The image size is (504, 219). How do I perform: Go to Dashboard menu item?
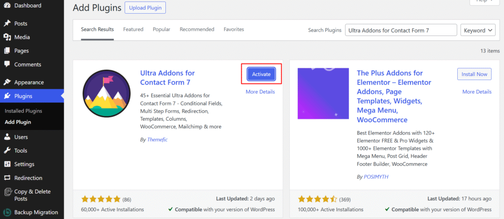point(28,5)
